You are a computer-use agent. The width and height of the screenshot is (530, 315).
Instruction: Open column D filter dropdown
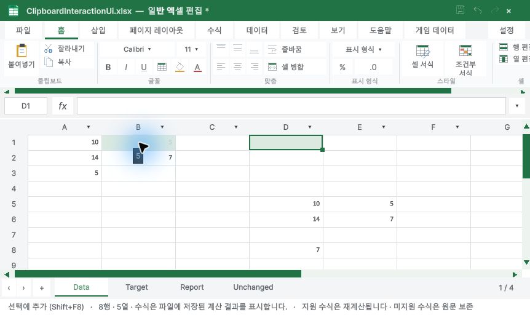pyautogui.click(x=310, y=127)
